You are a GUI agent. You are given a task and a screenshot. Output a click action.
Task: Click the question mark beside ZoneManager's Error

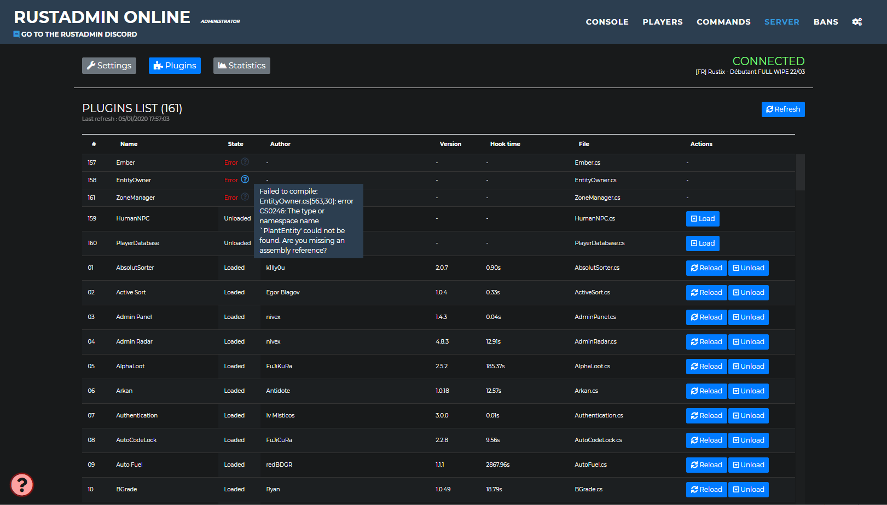click(245, 197)
